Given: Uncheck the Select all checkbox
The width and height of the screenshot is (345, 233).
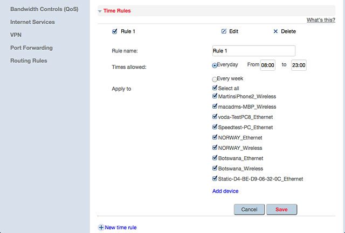Looking at the screenshot, I should (x=215, y=88).
